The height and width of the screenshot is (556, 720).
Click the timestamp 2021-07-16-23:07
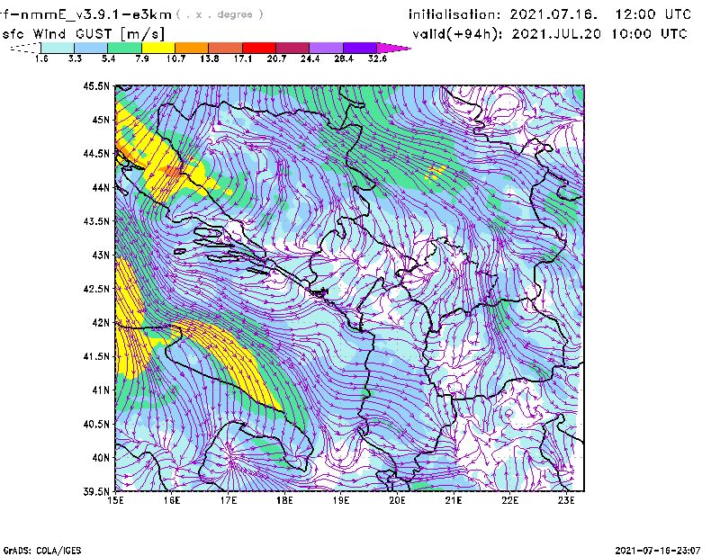(658, 551)
